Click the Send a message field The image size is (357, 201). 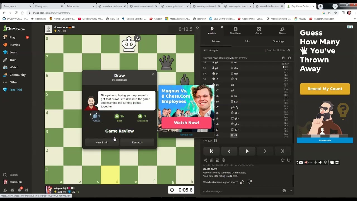(240, 191)
